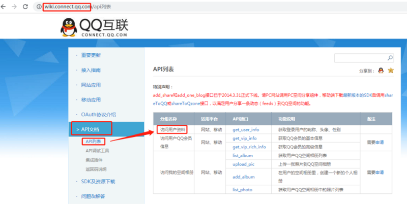Click the 特别声明 label
The image size is (407, 206).
point(163,87)
